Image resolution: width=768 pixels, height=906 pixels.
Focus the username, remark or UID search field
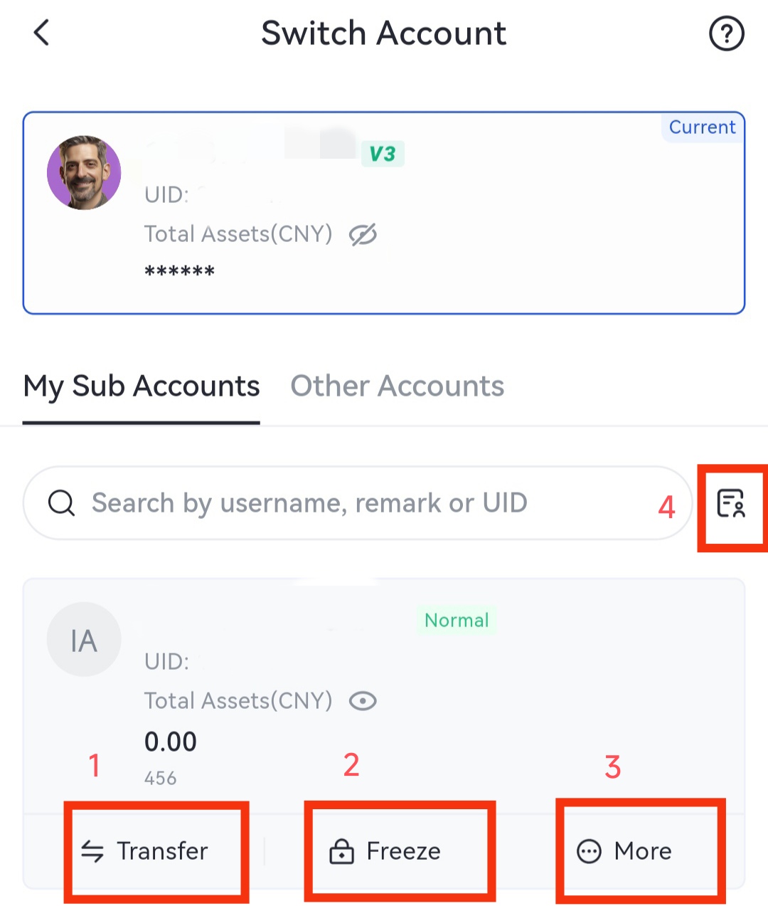coord(356,503)
